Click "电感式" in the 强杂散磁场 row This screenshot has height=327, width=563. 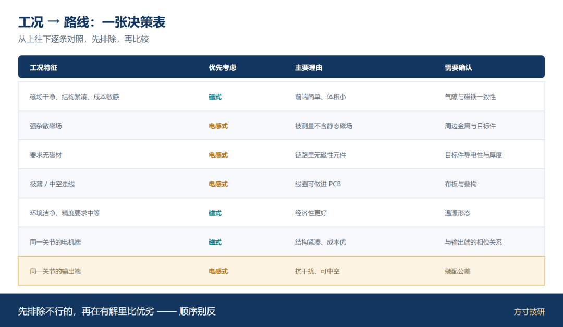click(x=218, y=126)
